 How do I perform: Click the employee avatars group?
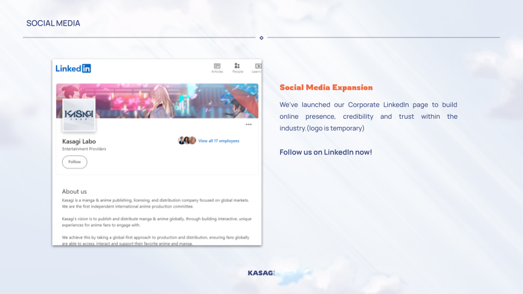(187, 140)
